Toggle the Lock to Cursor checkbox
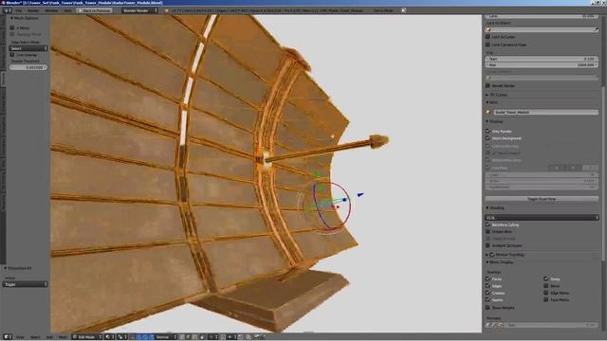 (x=487, y=37)
